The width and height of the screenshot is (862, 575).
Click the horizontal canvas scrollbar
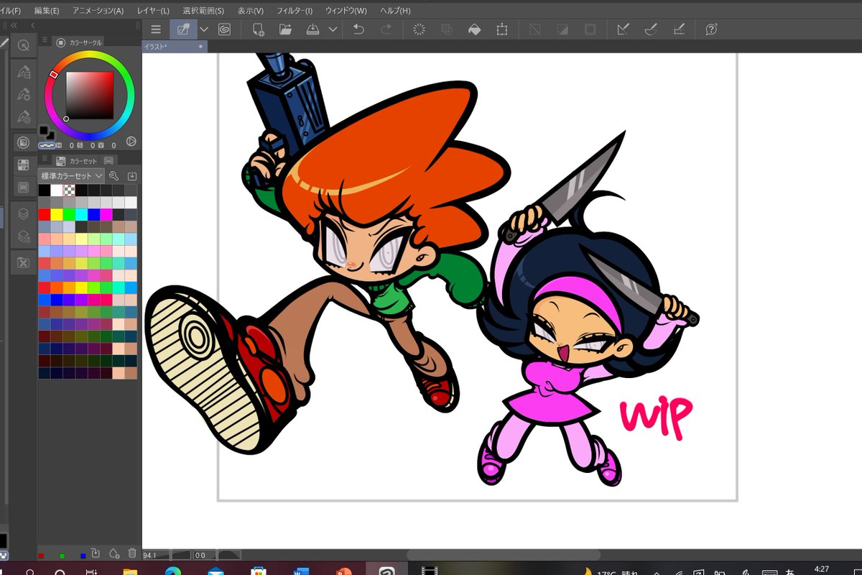coord(502,555)
